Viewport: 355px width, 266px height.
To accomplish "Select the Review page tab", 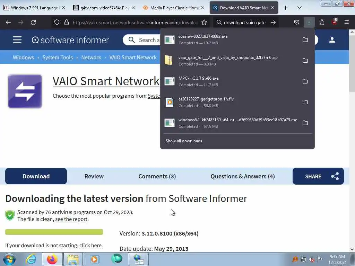I will [x=94, y=176].
